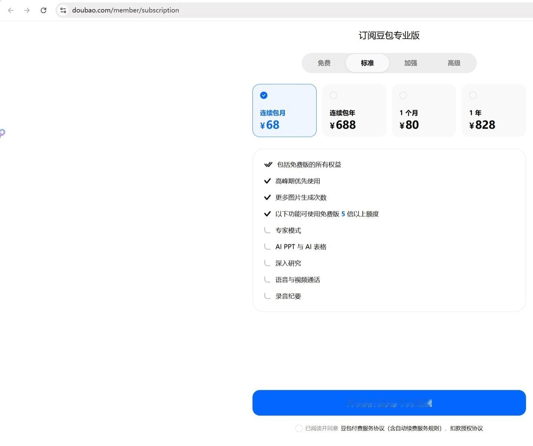
Task: Click the checkmark beside 高峰期优先使用
Action: (267, 181)
